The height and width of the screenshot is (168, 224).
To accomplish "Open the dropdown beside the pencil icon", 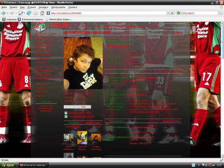I will click(x=24, y=13).
